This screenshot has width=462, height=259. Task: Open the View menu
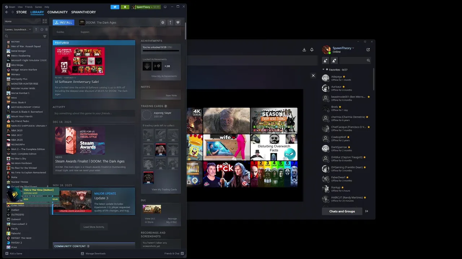[20, 7]
